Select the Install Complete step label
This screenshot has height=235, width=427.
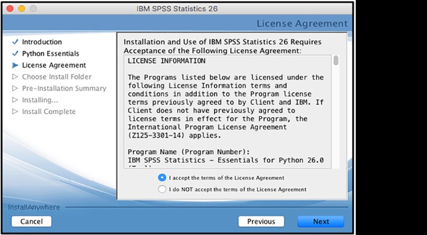point(49,112)
